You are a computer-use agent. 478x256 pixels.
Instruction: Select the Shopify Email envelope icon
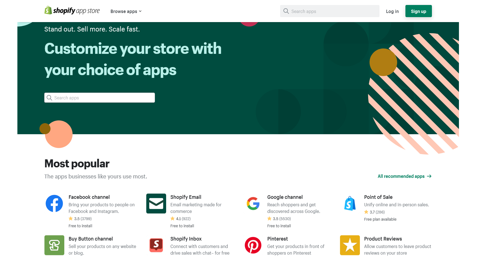(156, 204)
